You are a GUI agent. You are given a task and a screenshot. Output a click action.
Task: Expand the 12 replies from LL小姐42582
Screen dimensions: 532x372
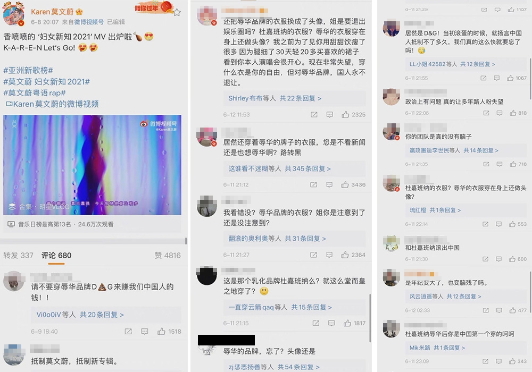pyautogui.click(x=452, y=64)
